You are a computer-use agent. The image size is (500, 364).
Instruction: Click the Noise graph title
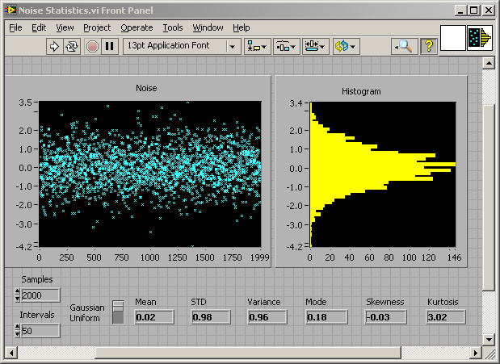pos(146,88)
